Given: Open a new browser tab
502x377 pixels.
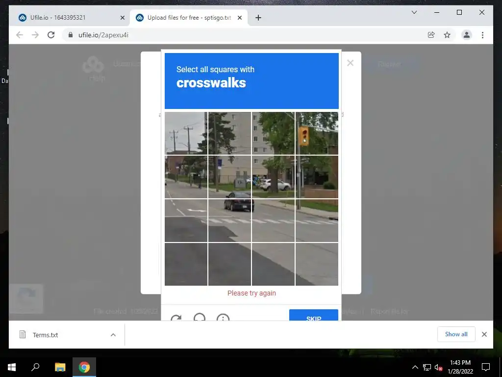Looking at the screenshot, I should point(258,18).
